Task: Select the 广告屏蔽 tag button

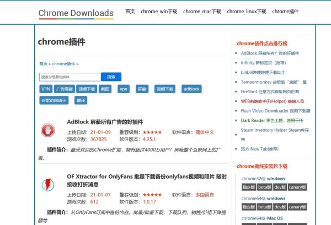Action: pos(63,89)
